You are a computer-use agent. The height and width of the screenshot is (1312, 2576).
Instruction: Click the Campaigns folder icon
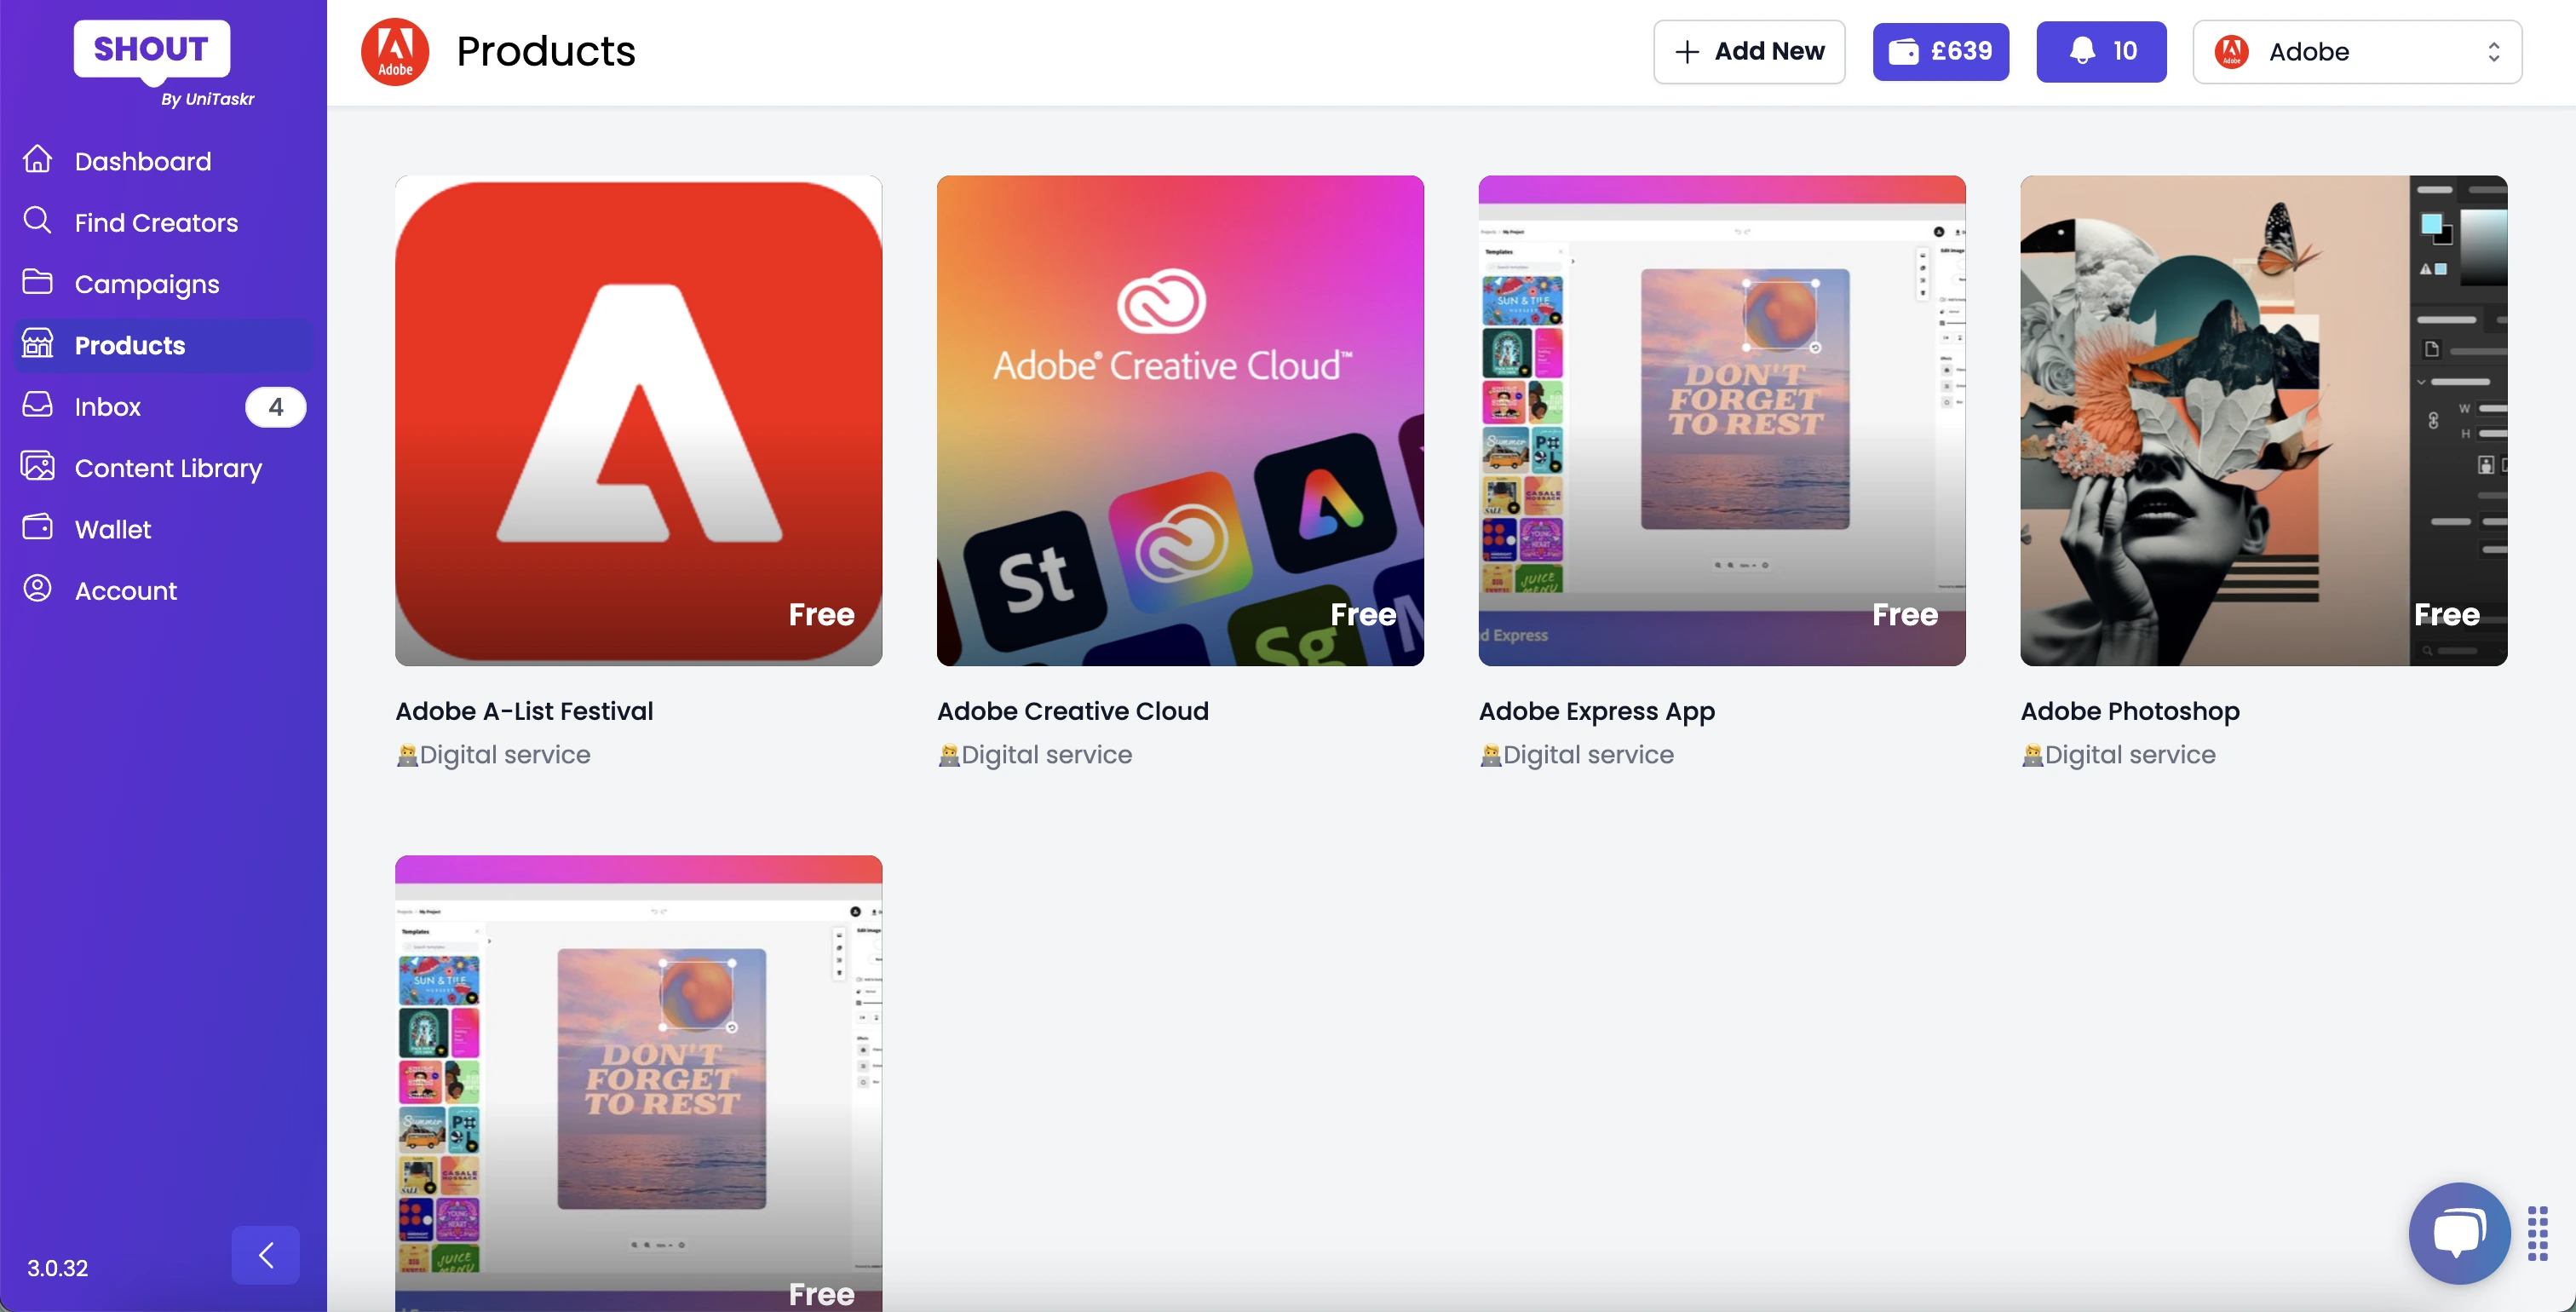point(37,283)
